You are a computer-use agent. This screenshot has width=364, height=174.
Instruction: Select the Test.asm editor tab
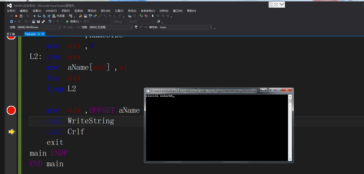click(x=31, y=34)
